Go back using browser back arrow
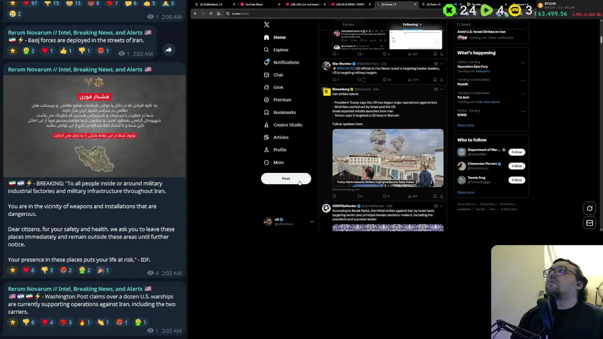603x339 pixels. coord(196,14)
